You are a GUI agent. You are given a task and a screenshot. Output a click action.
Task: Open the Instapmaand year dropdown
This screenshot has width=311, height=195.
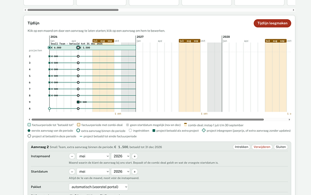120,156
